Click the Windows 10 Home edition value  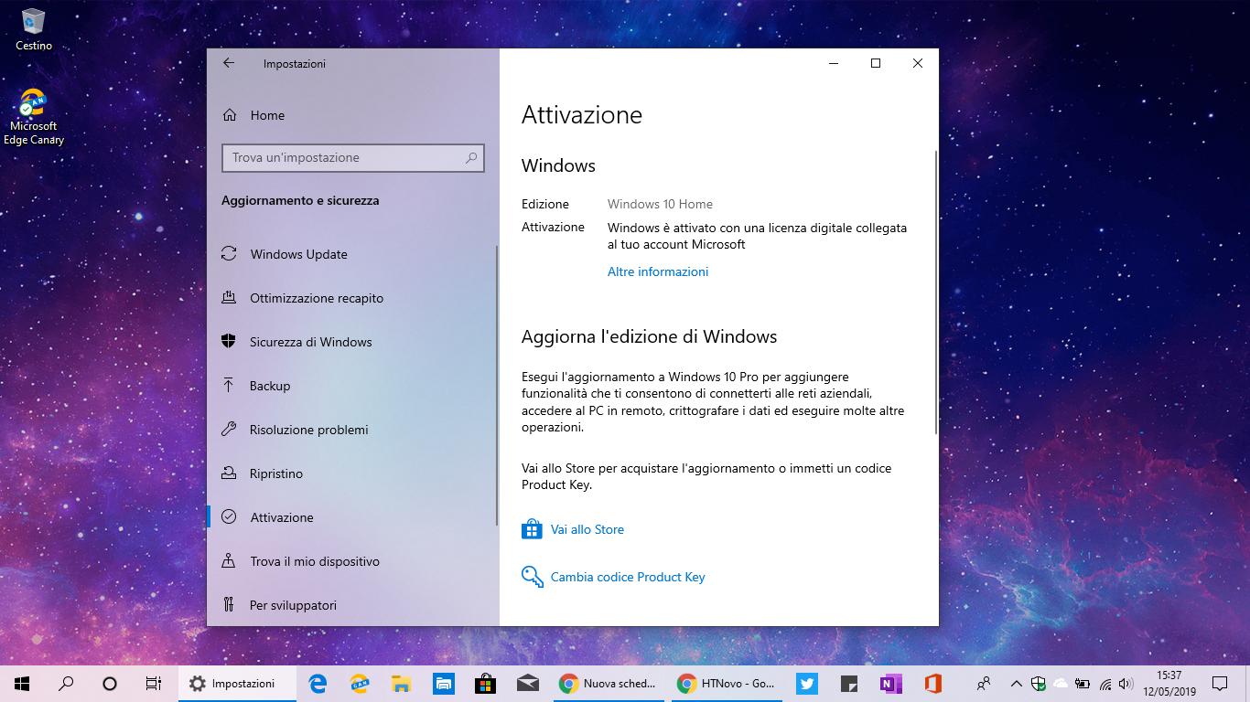tap(660, 204)
